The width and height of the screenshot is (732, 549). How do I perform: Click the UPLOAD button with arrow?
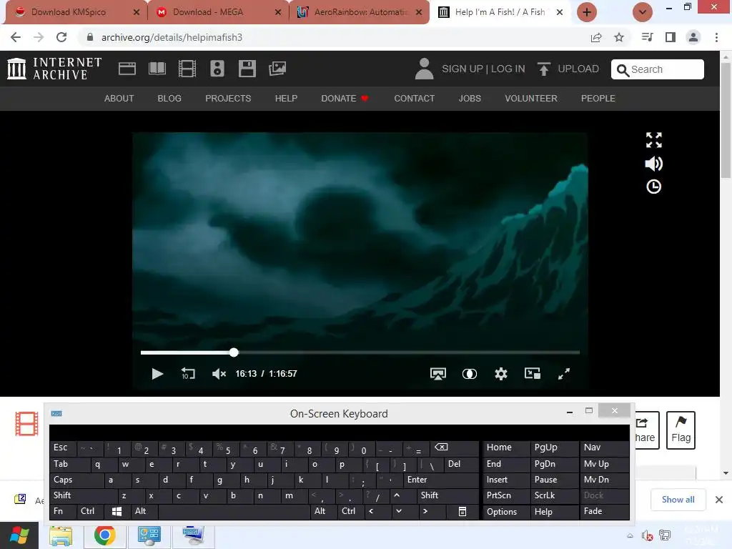point(568,69)
